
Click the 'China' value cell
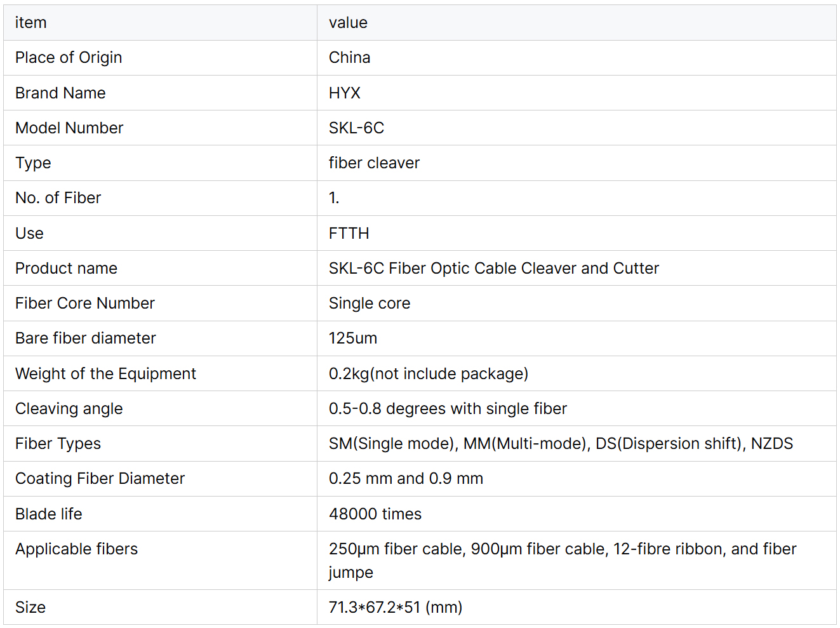tap(349, 58)
